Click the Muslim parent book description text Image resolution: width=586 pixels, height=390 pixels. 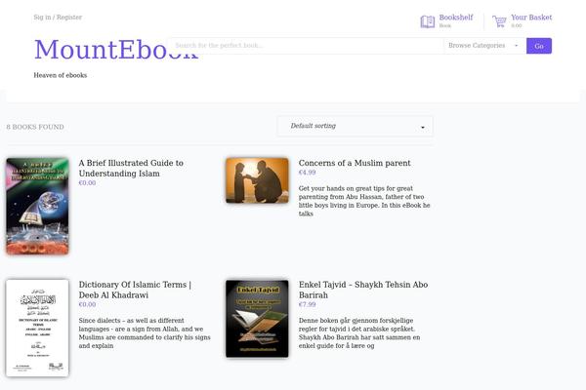(x=364, y=201)
